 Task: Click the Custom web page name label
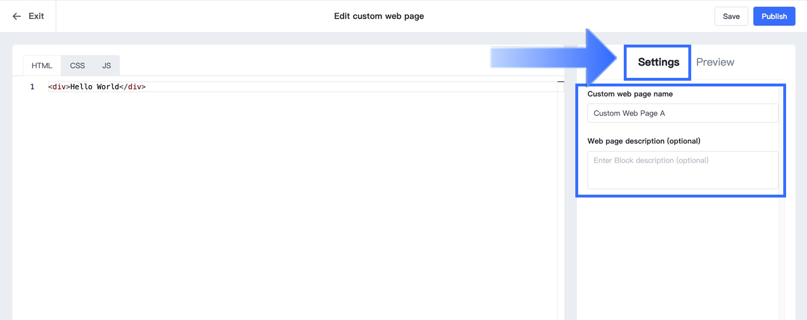point(630,94)
